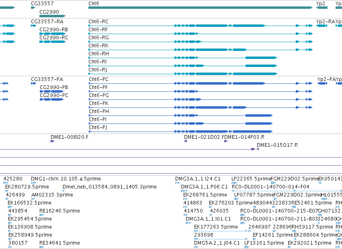Select Dmel_neb_013584_0891_1405.3prime
The width and height of the screenshot is (342, 249).
click(x=109, y=187)
